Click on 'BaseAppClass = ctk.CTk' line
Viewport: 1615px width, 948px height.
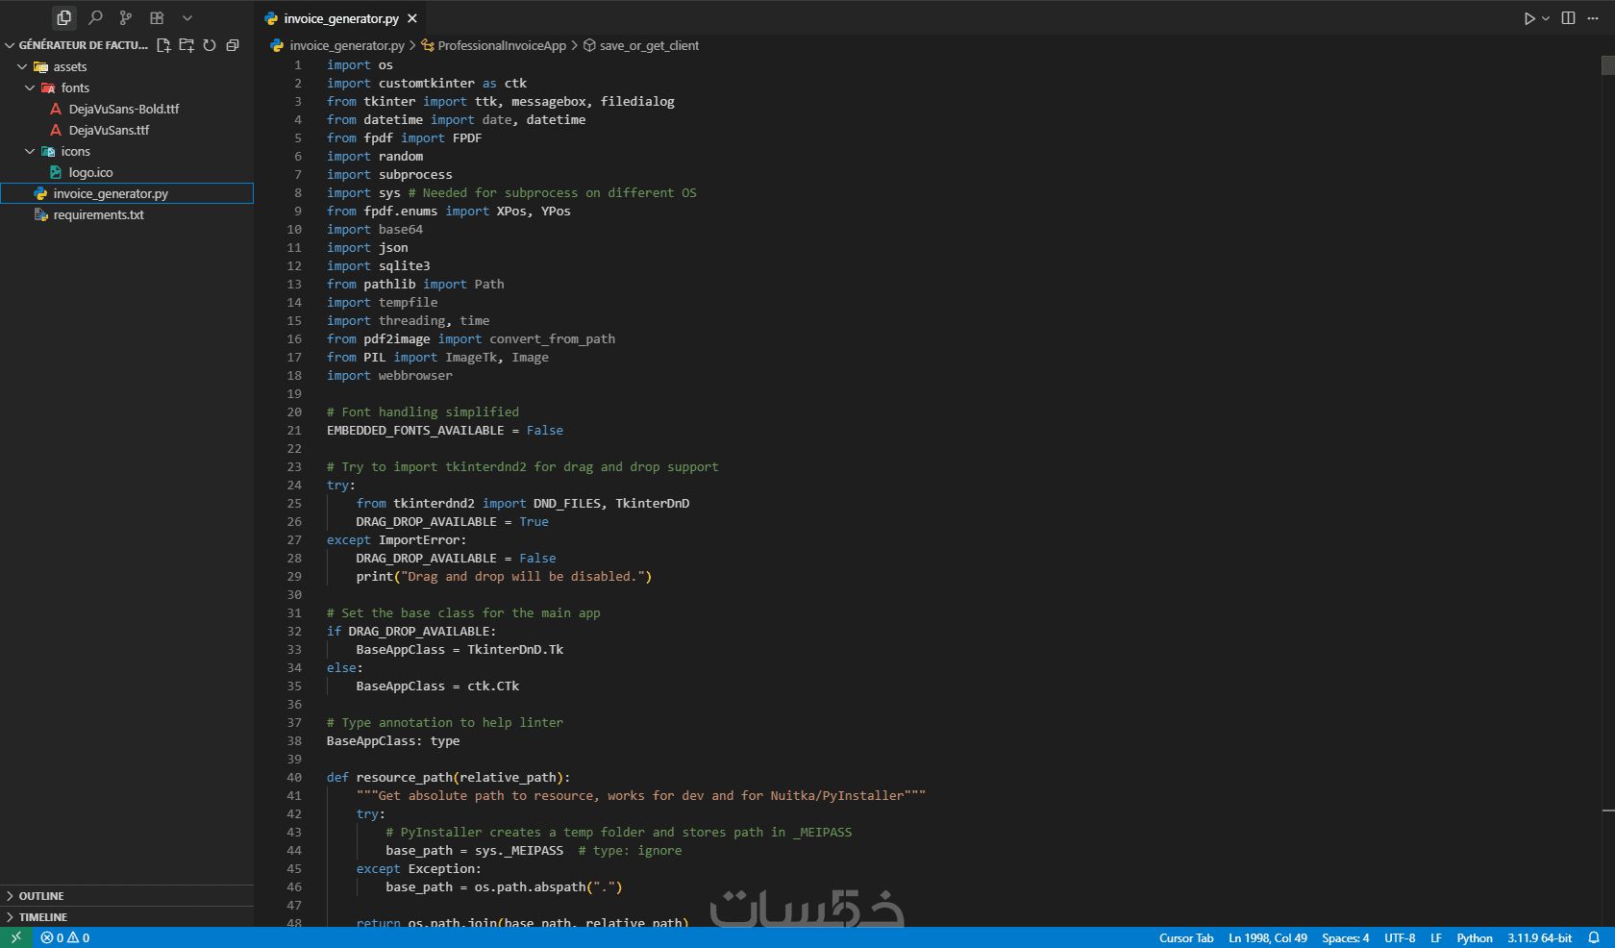tap(437, 686)
